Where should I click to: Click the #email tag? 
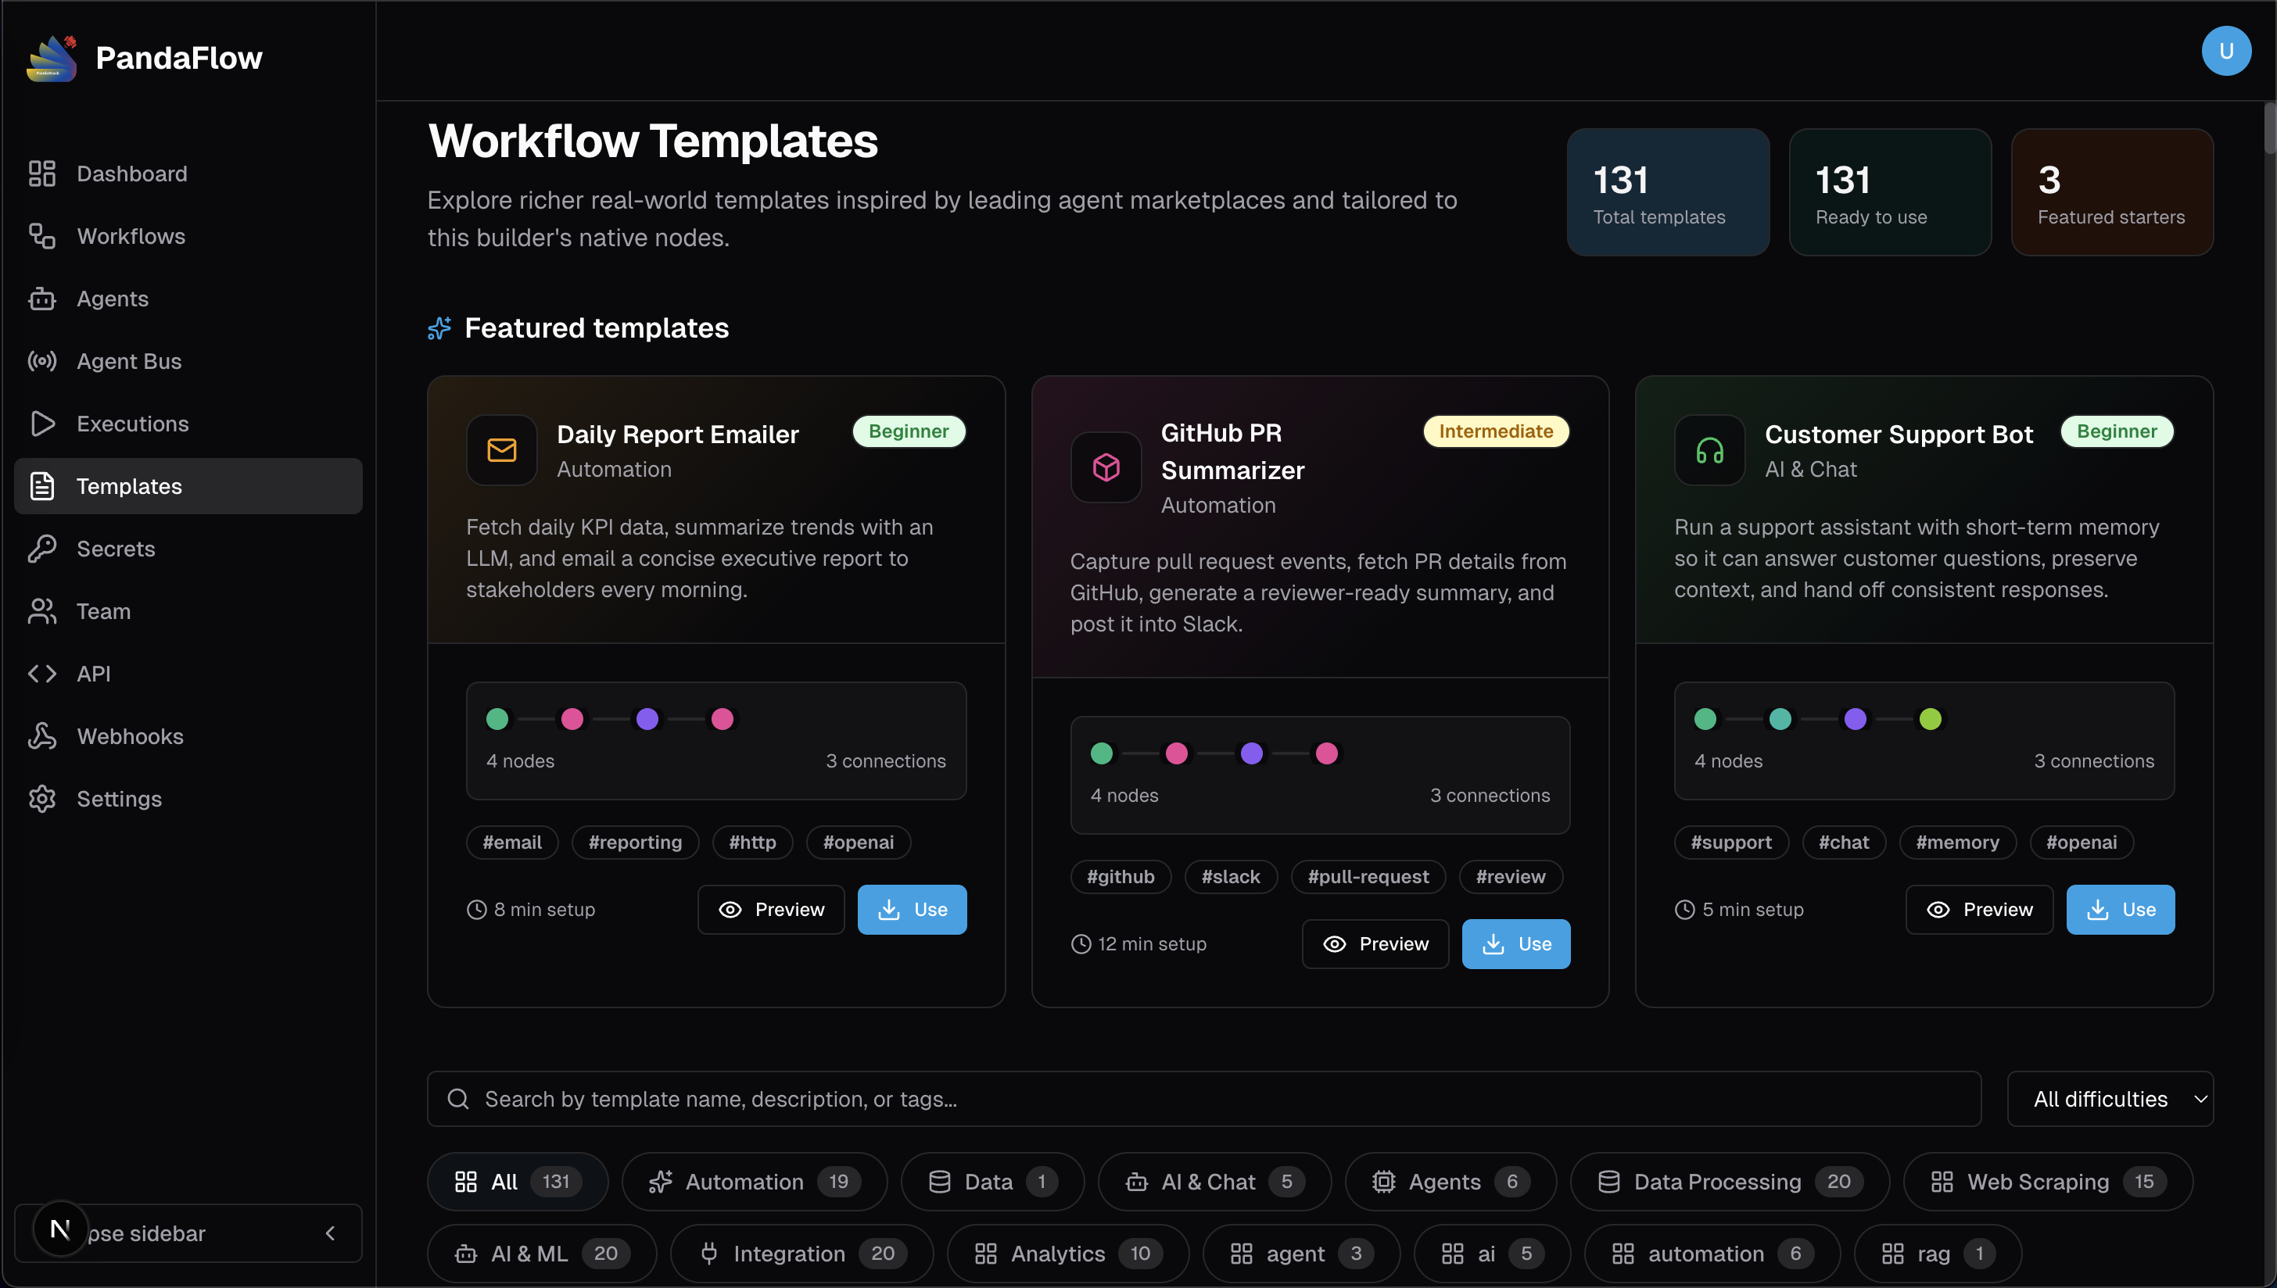512,843
